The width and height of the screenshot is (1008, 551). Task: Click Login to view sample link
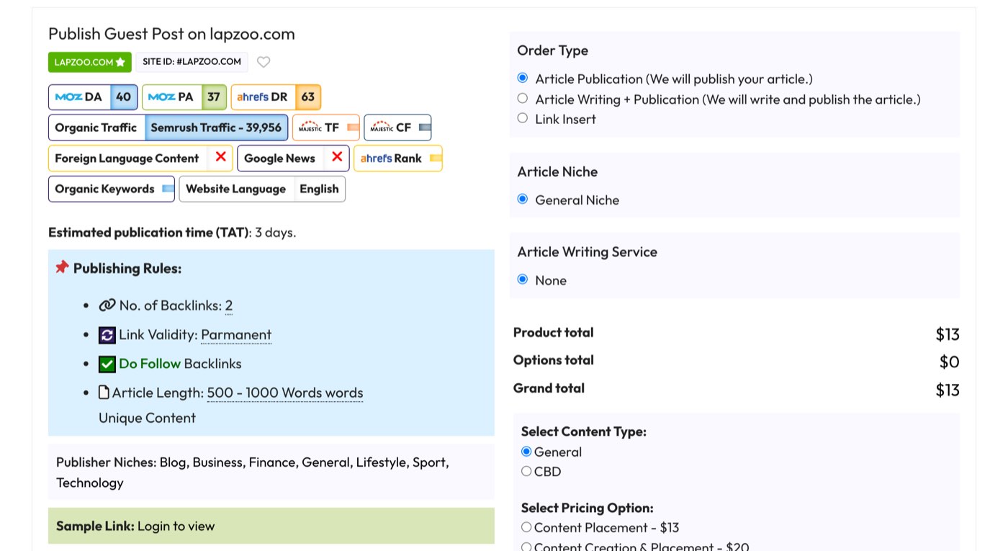tap(176, 526)
